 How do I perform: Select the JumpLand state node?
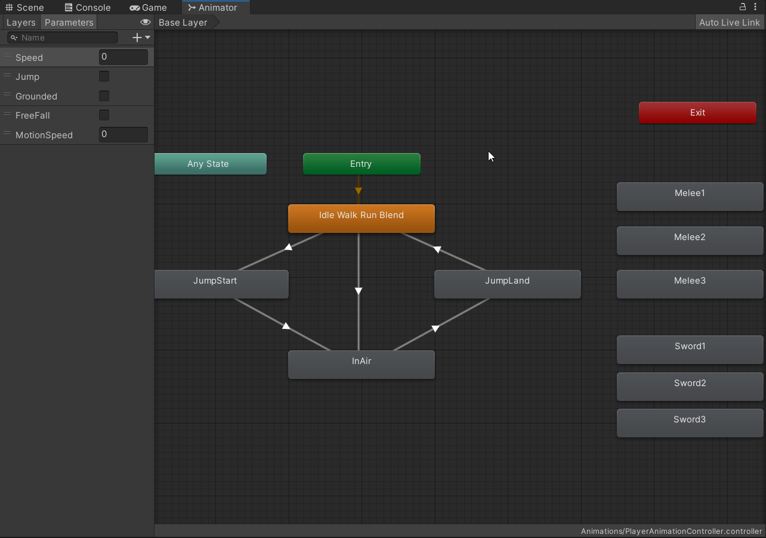(x=508, y=284)
